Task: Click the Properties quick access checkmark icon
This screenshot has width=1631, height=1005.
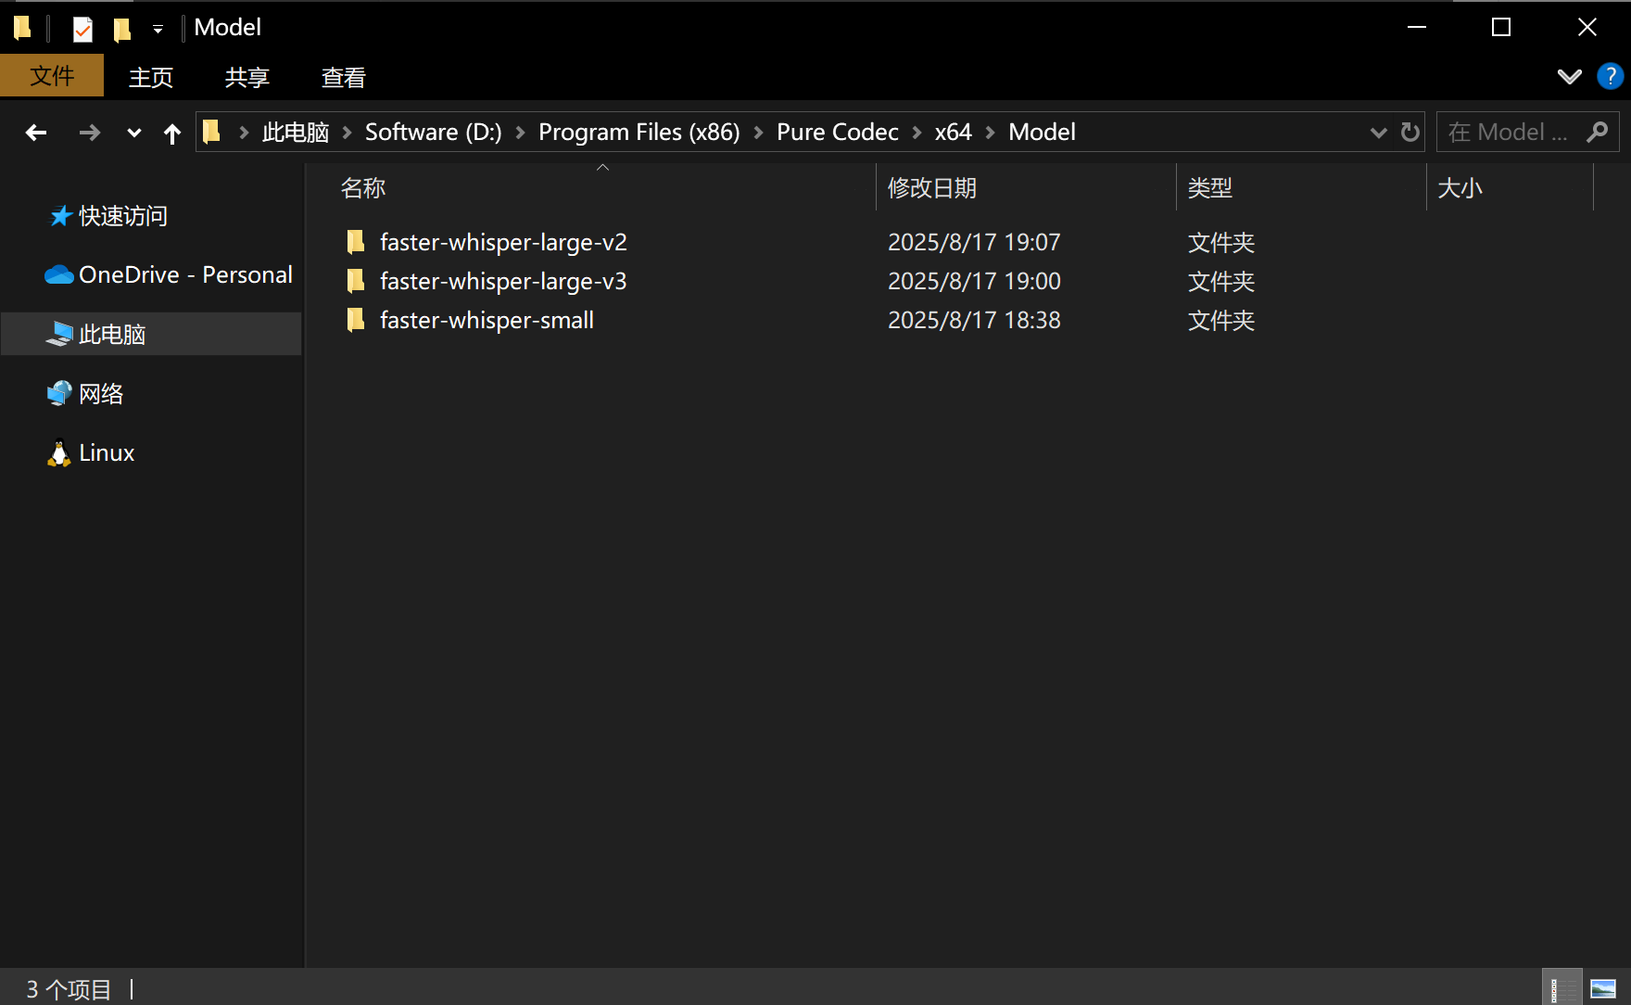Action: (x=82, y=29)
